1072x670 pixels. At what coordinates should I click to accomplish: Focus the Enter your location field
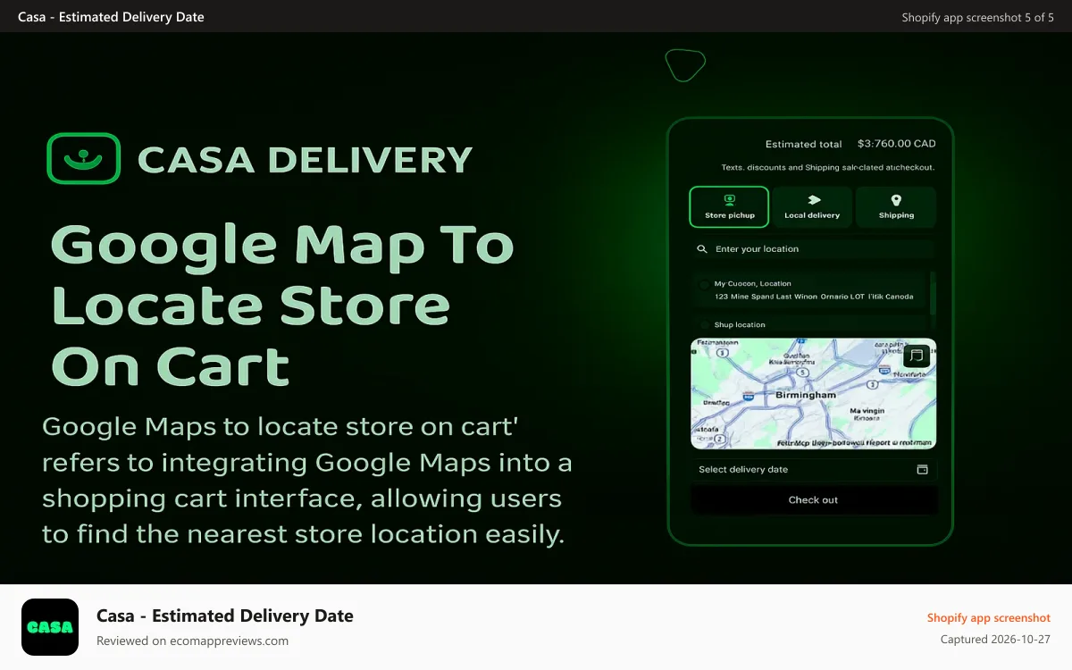(813, 249)
